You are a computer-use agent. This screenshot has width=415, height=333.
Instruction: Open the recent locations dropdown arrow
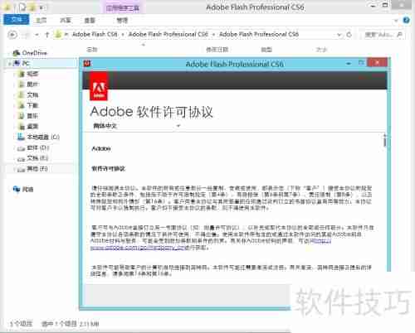point(37,35)
